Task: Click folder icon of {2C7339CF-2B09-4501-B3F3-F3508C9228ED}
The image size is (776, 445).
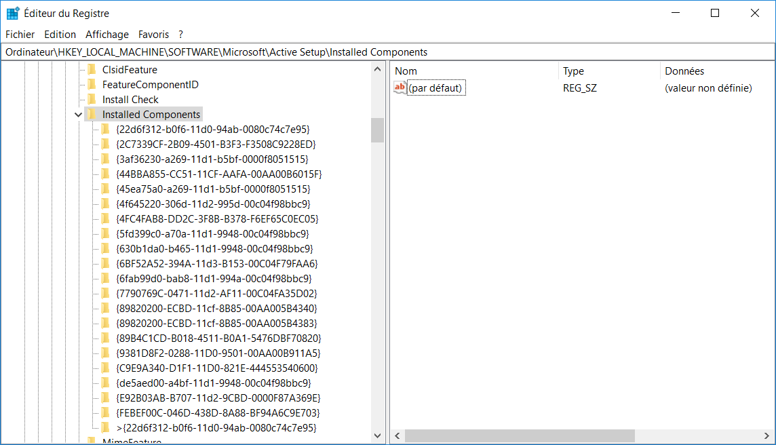Action: 105,144
